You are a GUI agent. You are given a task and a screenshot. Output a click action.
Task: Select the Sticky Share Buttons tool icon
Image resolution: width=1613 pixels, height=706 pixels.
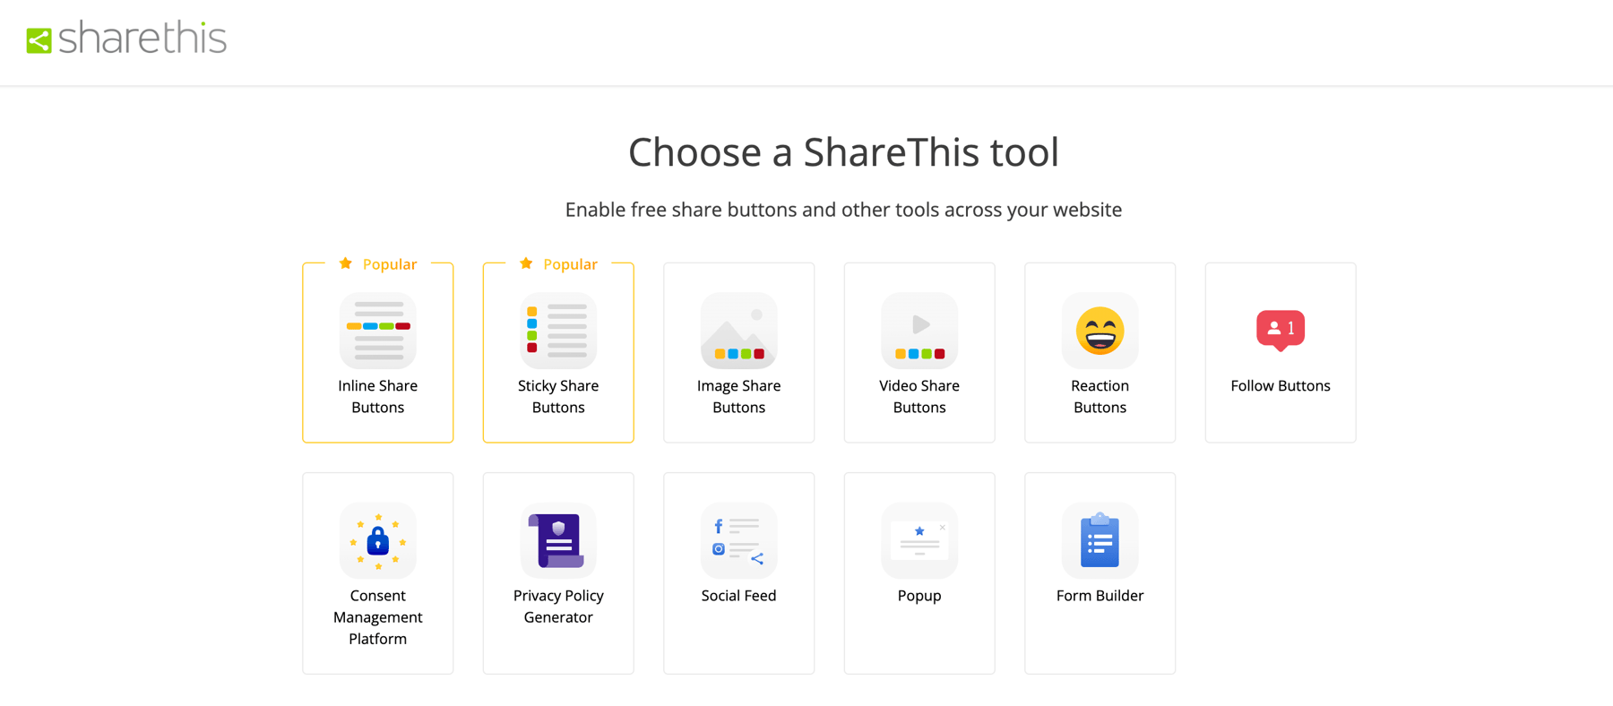(557, 331)
